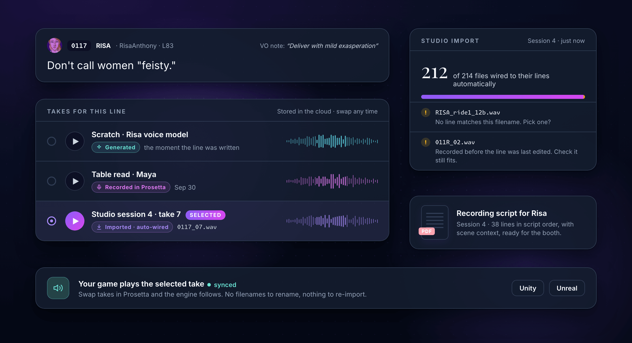
Task: Click the Table read Maya waveform
Action: 332,181
